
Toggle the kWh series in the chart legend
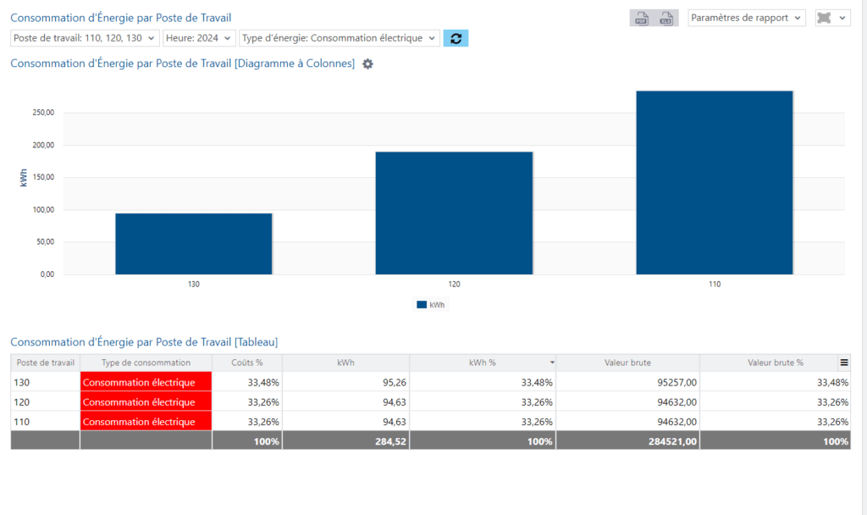tap(431, 305)
